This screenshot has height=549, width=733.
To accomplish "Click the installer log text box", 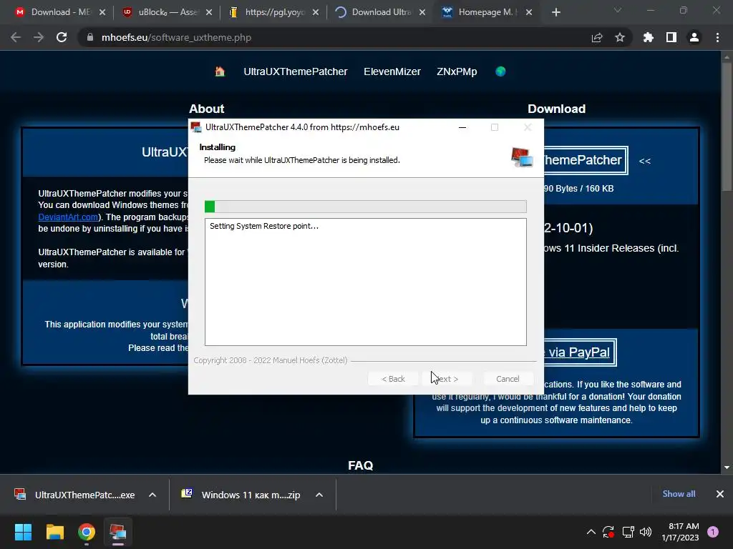I will pos(366,282).
